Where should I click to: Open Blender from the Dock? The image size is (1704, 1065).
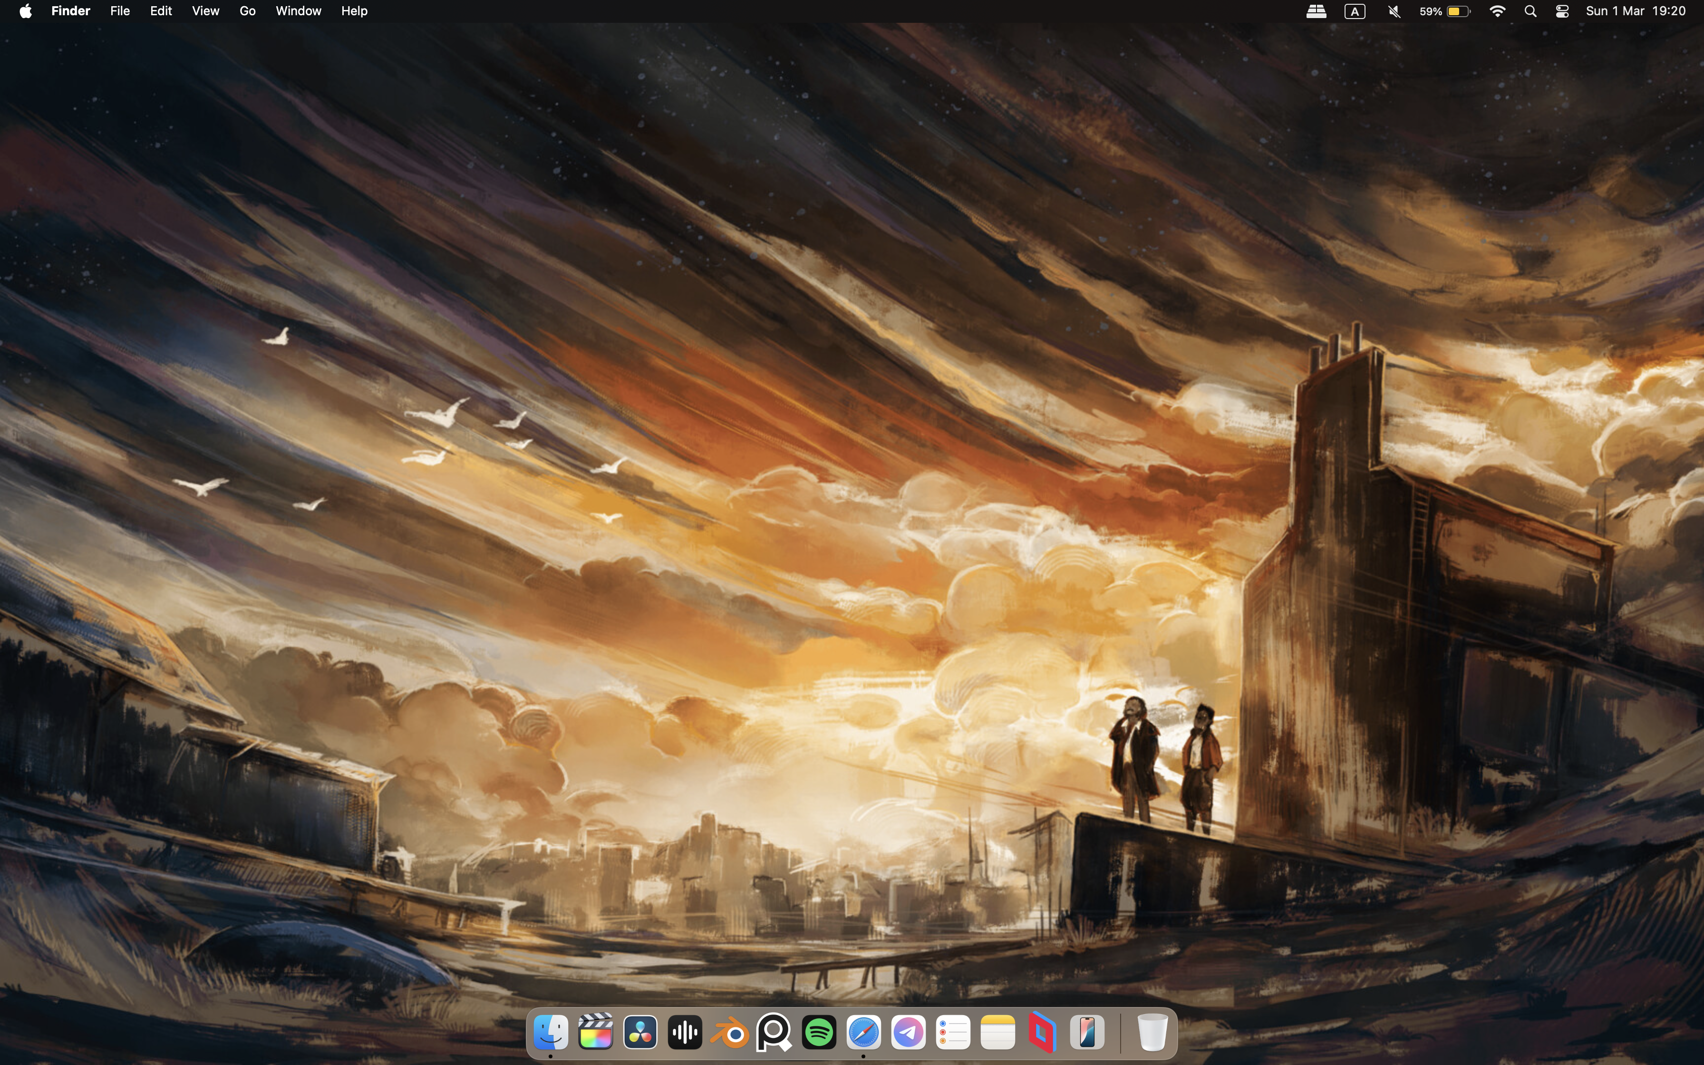pyautogui.click(x=729, y=1033)
